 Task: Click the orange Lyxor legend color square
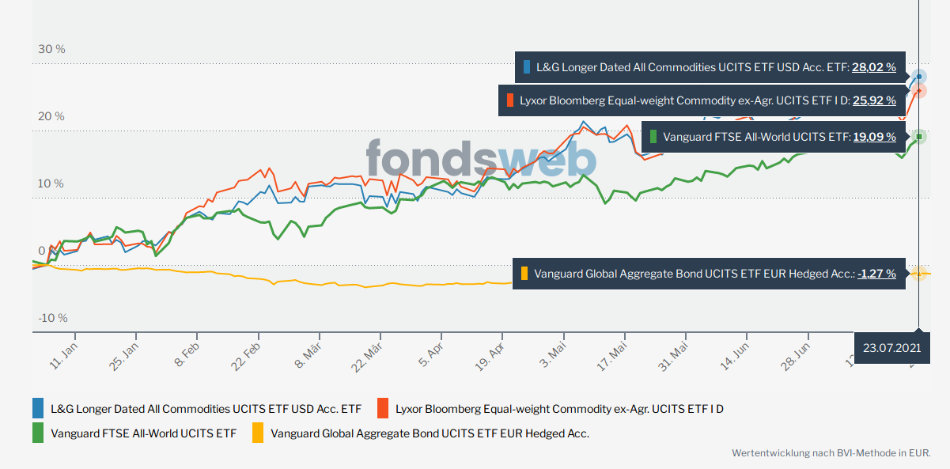pos(383,408)
